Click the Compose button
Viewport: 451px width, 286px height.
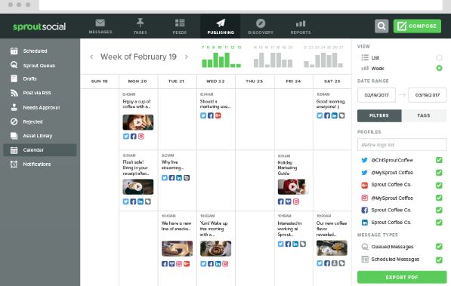click(417, 26)
